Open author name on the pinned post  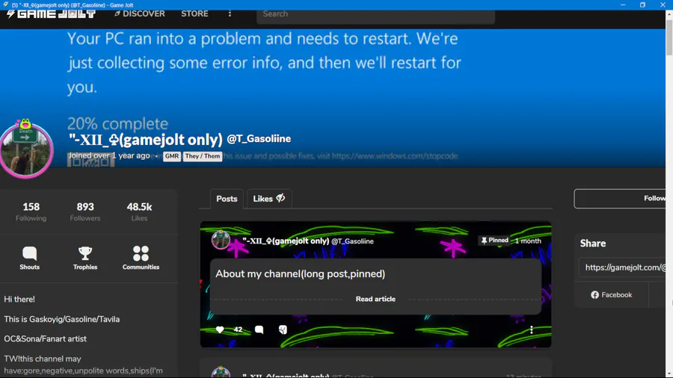[x=286, y=241]
